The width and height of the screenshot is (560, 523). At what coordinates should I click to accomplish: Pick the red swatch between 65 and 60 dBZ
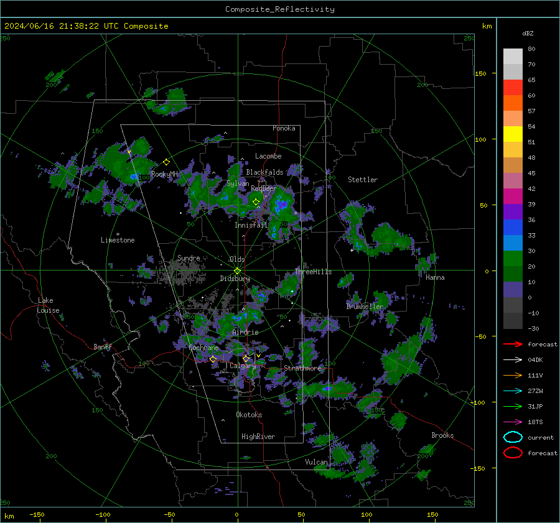click(513, 88)
